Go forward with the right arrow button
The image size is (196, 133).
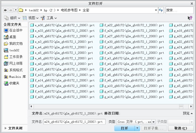tap(11, 10)
